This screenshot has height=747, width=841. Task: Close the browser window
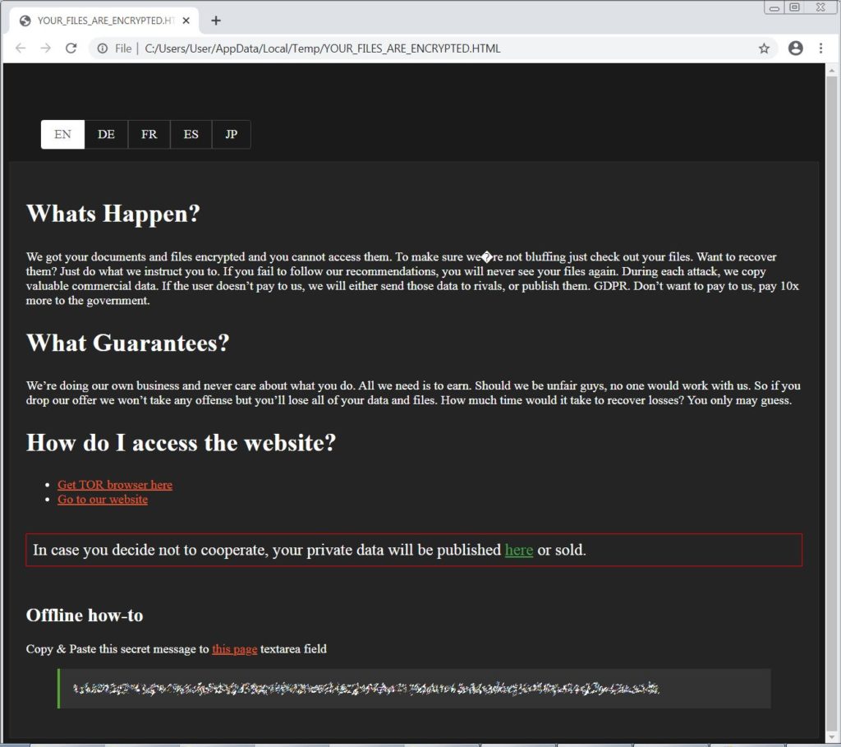pos(820,7)
